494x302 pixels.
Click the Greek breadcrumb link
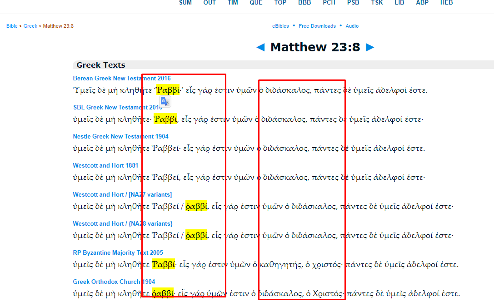[x=30, y=26]
